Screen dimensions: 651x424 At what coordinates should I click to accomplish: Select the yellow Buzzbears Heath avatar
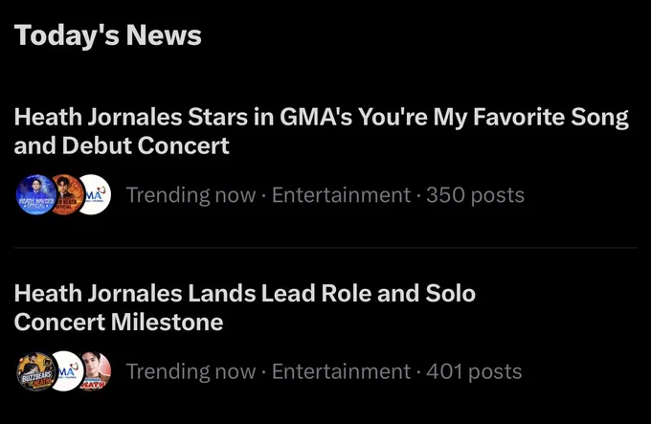[x=36, y=371]
